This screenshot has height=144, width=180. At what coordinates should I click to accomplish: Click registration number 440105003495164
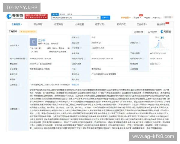coord(157,53)
